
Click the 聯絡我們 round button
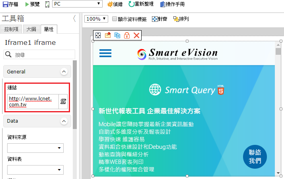coord(255,157)
